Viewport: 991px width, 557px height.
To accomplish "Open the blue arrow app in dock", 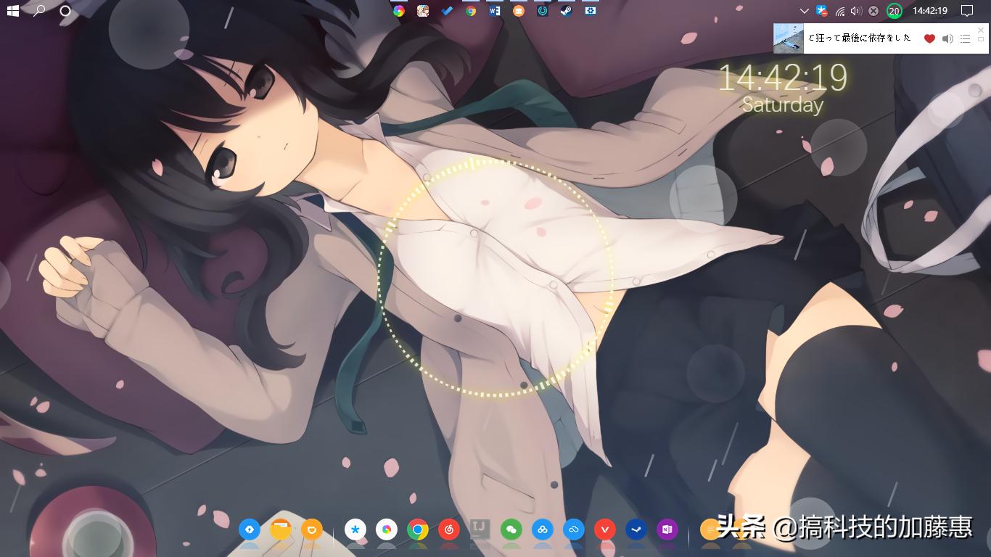I will tap(250, 529).
